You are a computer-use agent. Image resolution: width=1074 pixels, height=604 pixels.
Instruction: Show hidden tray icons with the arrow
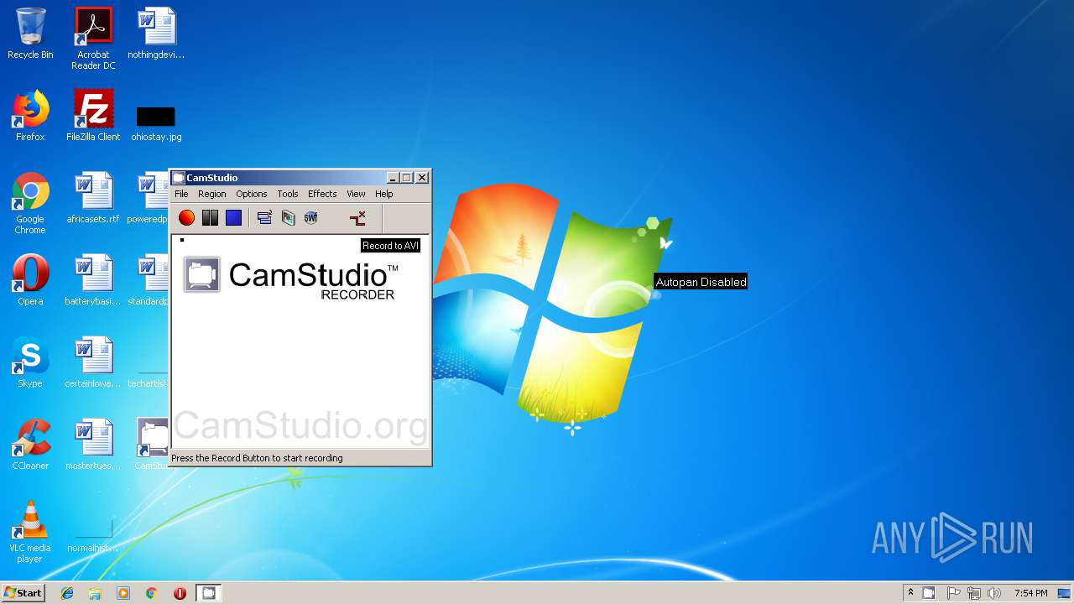910,593
